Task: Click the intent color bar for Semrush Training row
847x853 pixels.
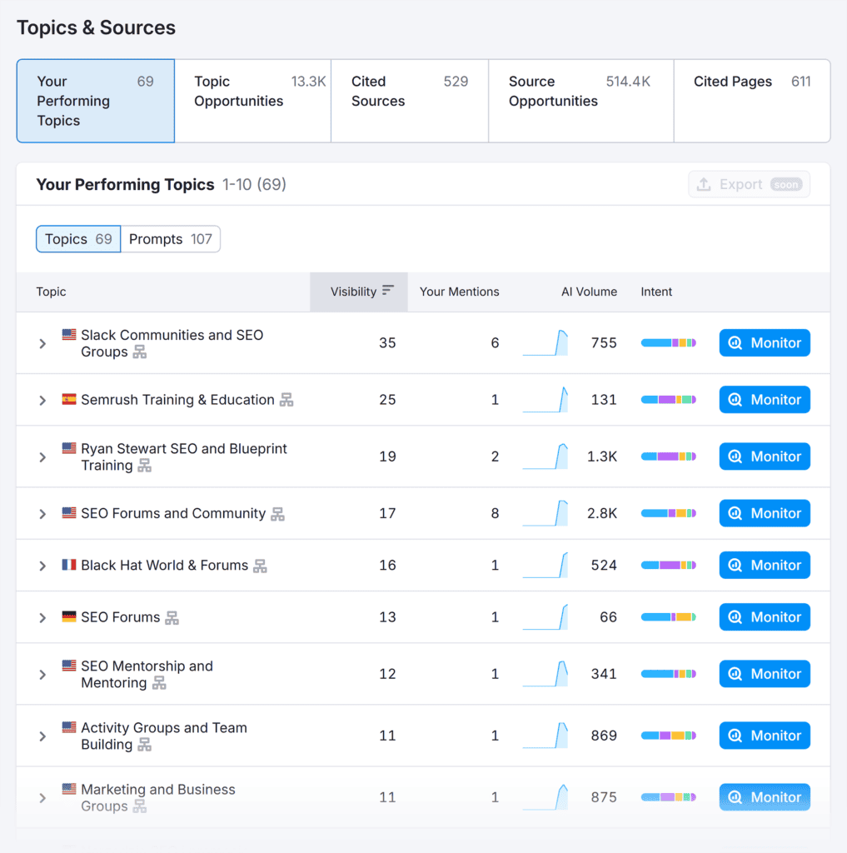Action: tap(668, 400)
